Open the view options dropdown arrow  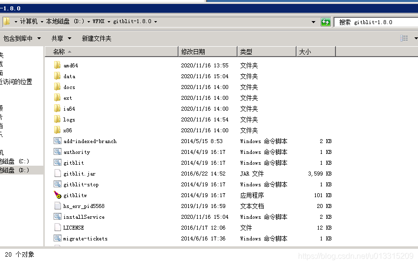coord(416,38)
